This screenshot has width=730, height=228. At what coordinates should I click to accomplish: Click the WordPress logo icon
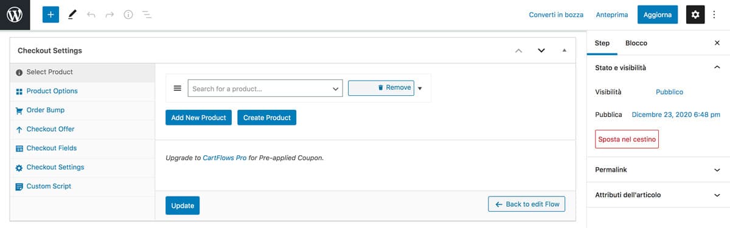pyautogui.click(x=15, y=15)
